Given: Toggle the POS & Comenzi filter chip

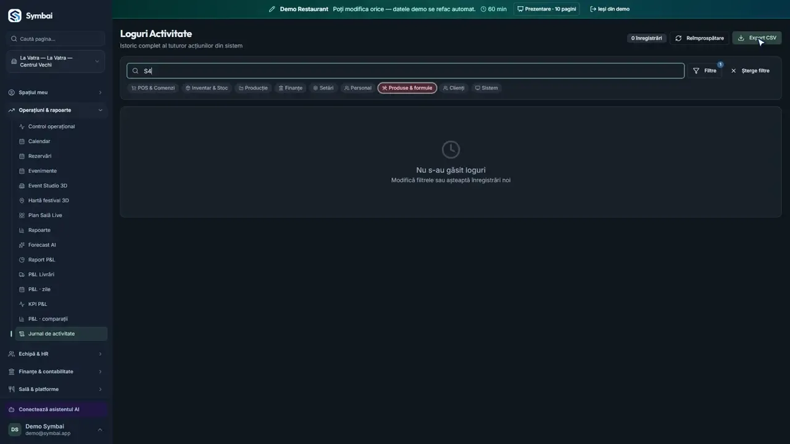Looking at the screenshot, I should (153, 88).
